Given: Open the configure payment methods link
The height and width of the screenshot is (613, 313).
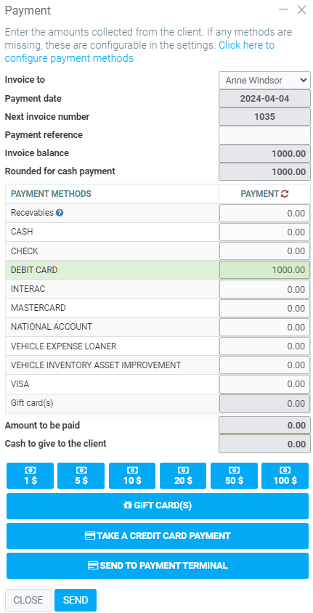Looking at the screenshot, I should (x=139, y=52).
